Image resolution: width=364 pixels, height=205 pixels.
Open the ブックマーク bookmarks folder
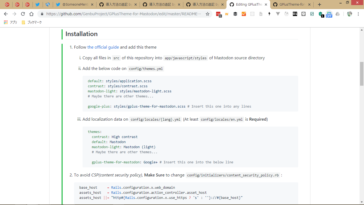tap(32, 22)
